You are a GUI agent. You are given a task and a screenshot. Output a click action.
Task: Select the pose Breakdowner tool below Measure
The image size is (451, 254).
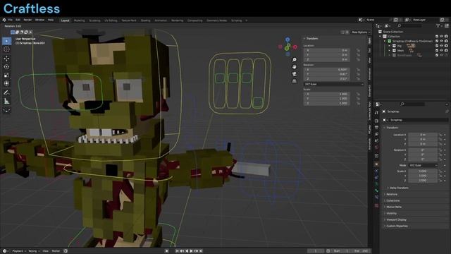click(x=6, y=110)
